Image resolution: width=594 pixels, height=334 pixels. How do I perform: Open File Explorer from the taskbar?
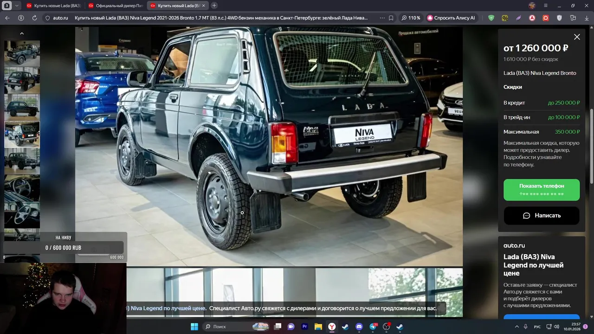tap(318, 327)
